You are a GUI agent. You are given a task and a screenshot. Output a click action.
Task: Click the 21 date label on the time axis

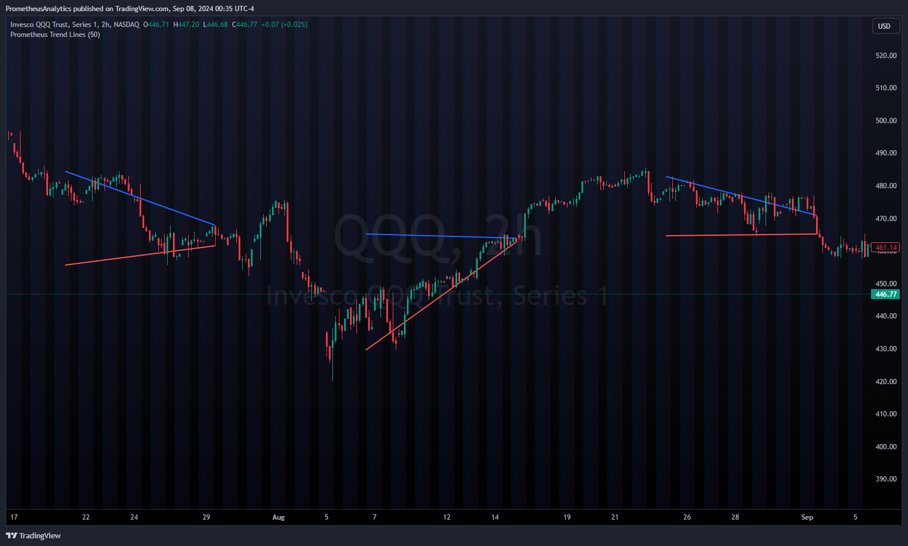(x=615, y=517)
